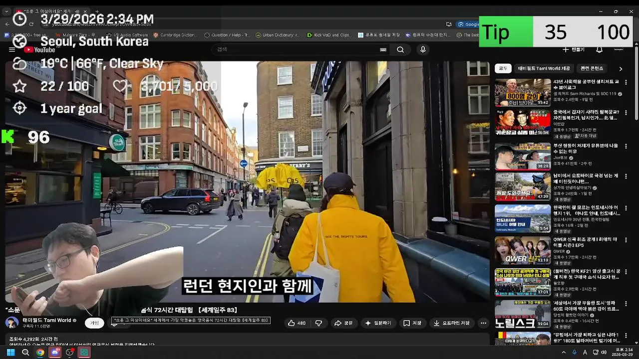Screen dimensions: 639x359
Task: Select the 모두 filter chip
Action: (503, 68)
